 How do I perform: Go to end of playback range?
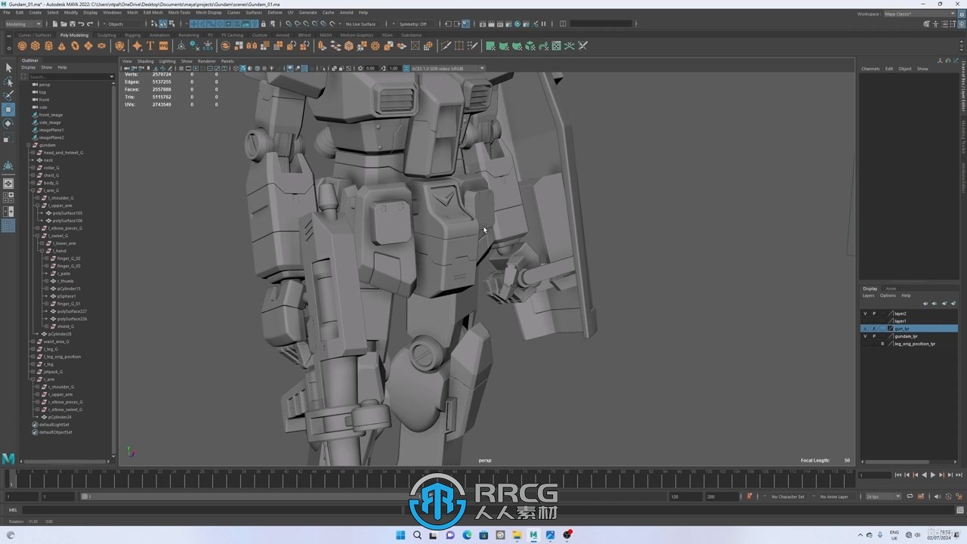pos(958,475)
